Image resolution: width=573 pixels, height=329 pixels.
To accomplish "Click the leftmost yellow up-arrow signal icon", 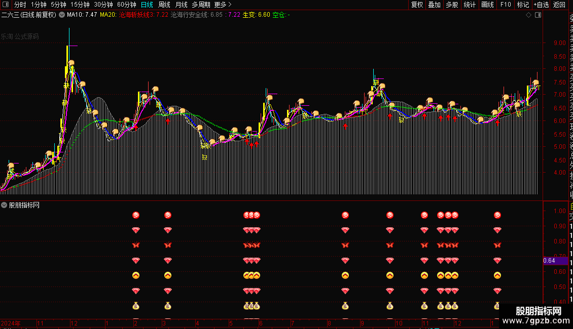I will [x=135, y=276].
